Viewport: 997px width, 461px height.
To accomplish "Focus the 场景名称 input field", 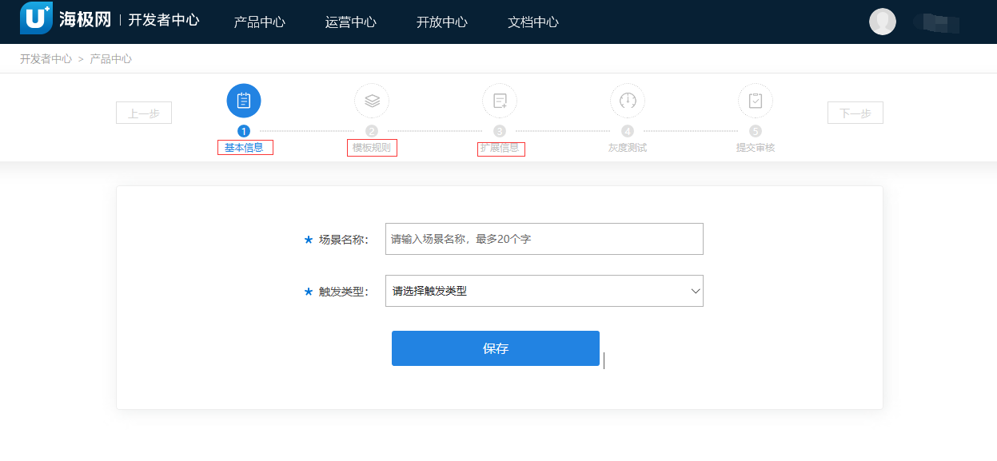I will (544, 239).
